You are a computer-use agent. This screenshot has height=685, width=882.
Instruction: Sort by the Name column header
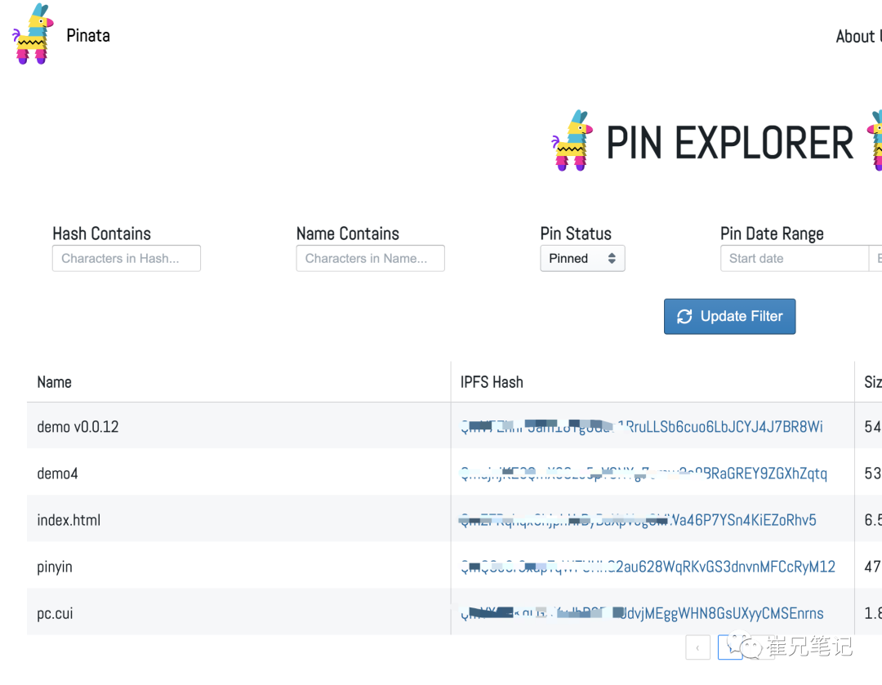(x=55, y=382)
